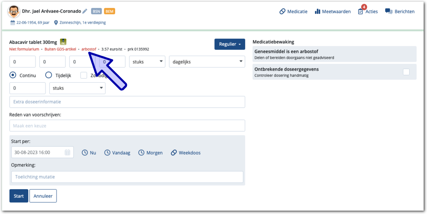Open Acties with 4 notifications
The width and height of the screenshot is (427, 214).
[x=368, y=11]
